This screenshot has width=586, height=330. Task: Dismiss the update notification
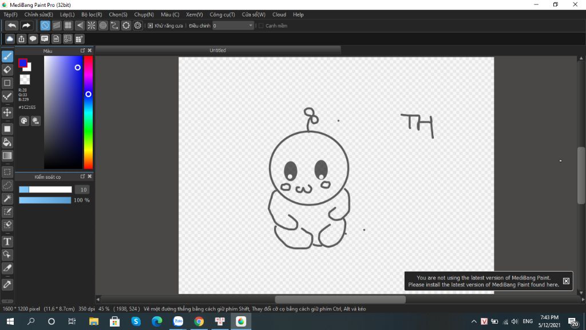pyautogui.click(x=566, y=281)
